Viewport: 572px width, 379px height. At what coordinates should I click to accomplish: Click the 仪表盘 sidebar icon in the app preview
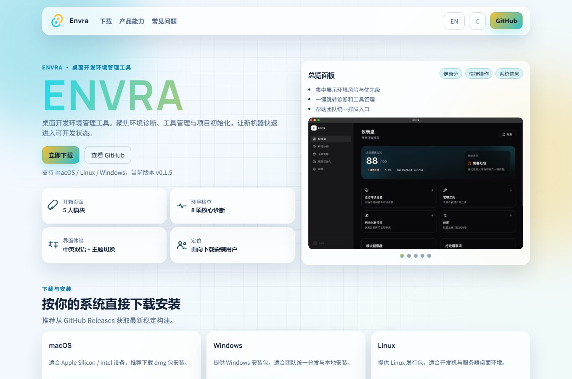314,139
